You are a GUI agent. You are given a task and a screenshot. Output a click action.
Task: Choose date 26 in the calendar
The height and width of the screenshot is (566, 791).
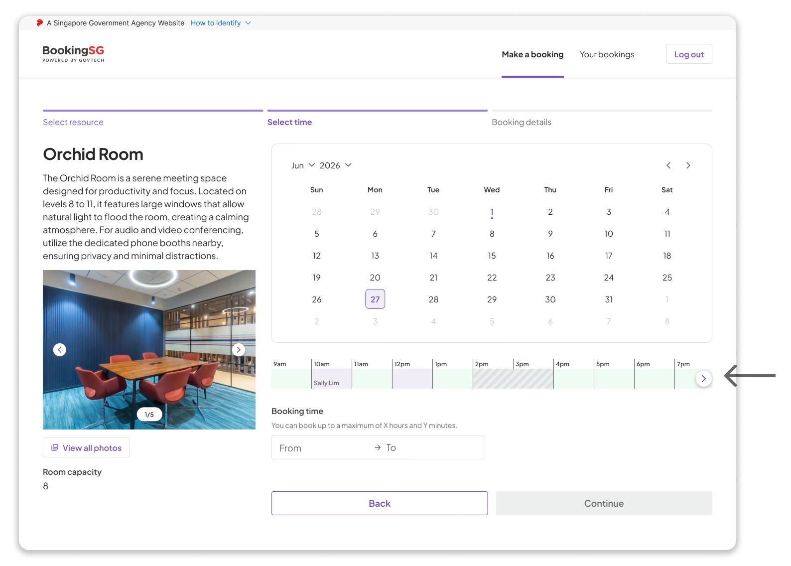tap(317, 299)
